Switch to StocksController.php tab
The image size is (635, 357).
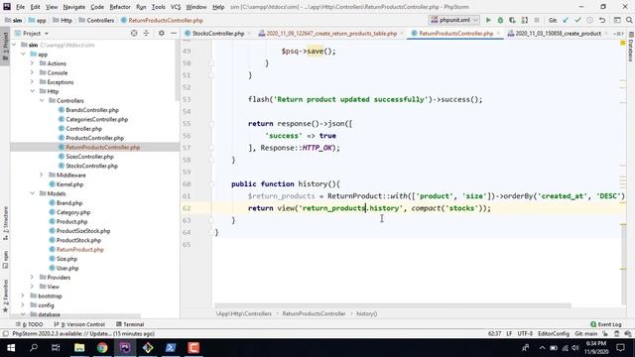click(x=218, y=33)
